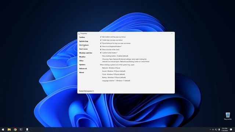The image size is (235, 132).
Task: Close the Properties window
Action: [172, 33]
